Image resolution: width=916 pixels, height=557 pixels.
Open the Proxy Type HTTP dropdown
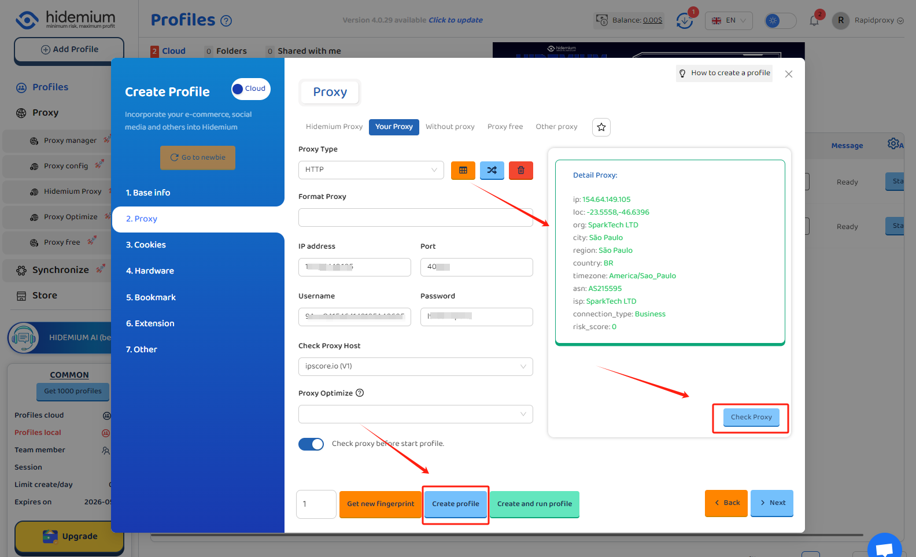click(371, 170)
